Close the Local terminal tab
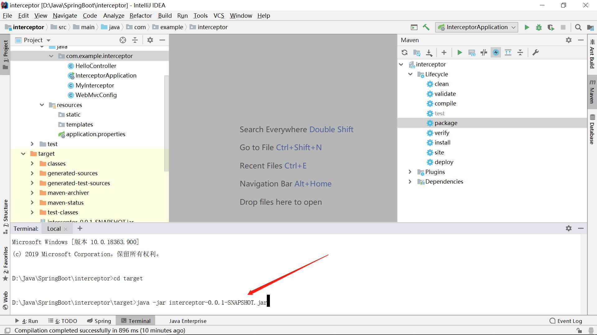The image size is (597, 335). pos(66,229)
